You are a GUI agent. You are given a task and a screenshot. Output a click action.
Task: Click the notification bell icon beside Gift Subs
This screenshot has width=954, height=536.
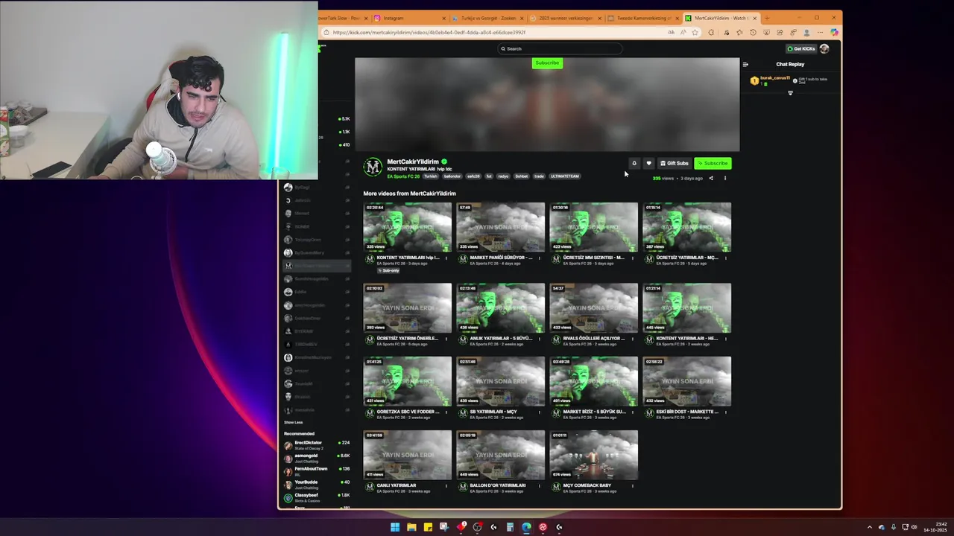(634, 163)
